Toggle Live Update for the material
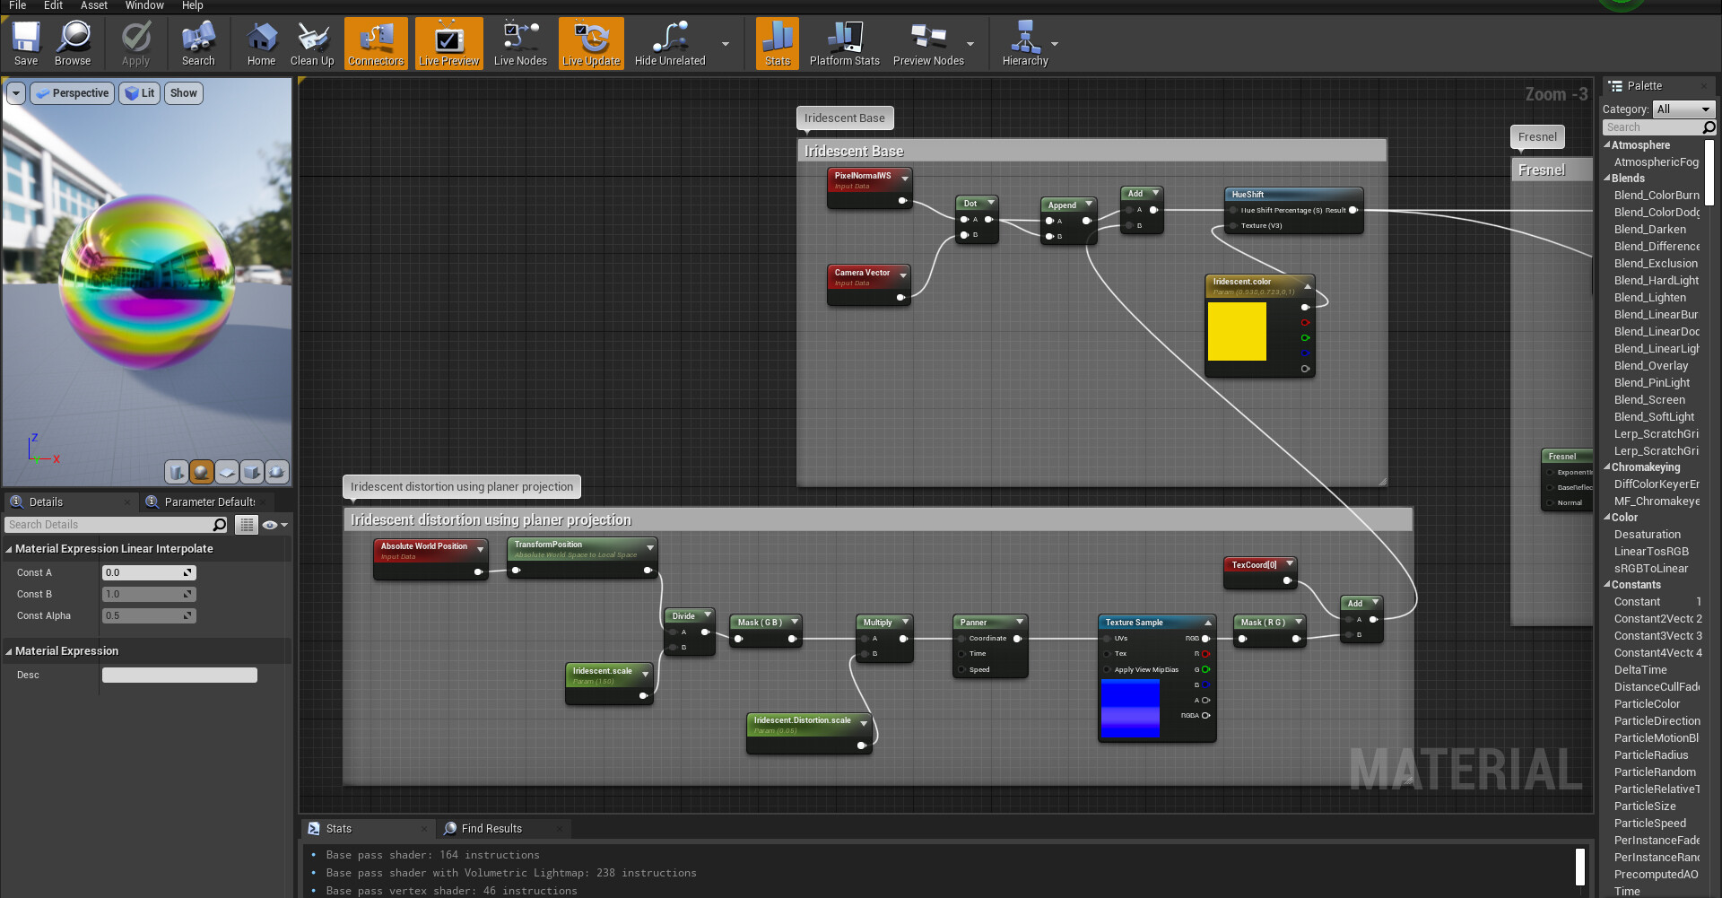This screenshot has height=898, width=1722. tap(590, 42)
